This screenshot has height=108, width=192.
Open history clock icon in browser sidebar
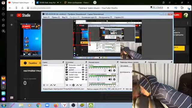coord(3,14)
